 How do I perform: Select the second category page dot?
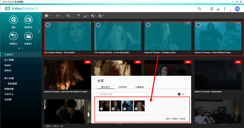[x=23, y=48]
